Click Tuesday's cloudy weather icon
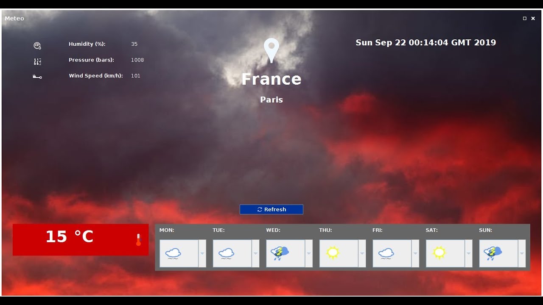Viewport: 543px width, 305px height. 227,254
